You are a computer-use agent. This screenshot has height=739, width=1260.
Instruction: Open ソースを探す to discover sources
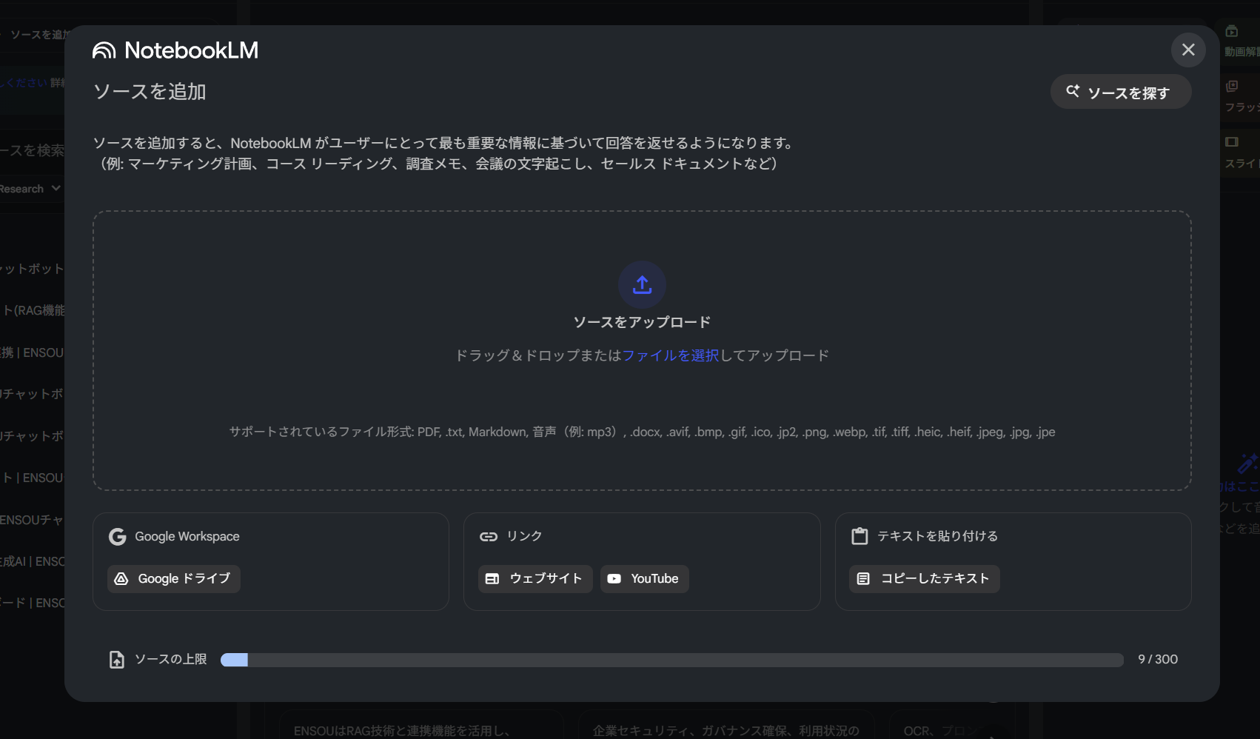pos(1120,91)
